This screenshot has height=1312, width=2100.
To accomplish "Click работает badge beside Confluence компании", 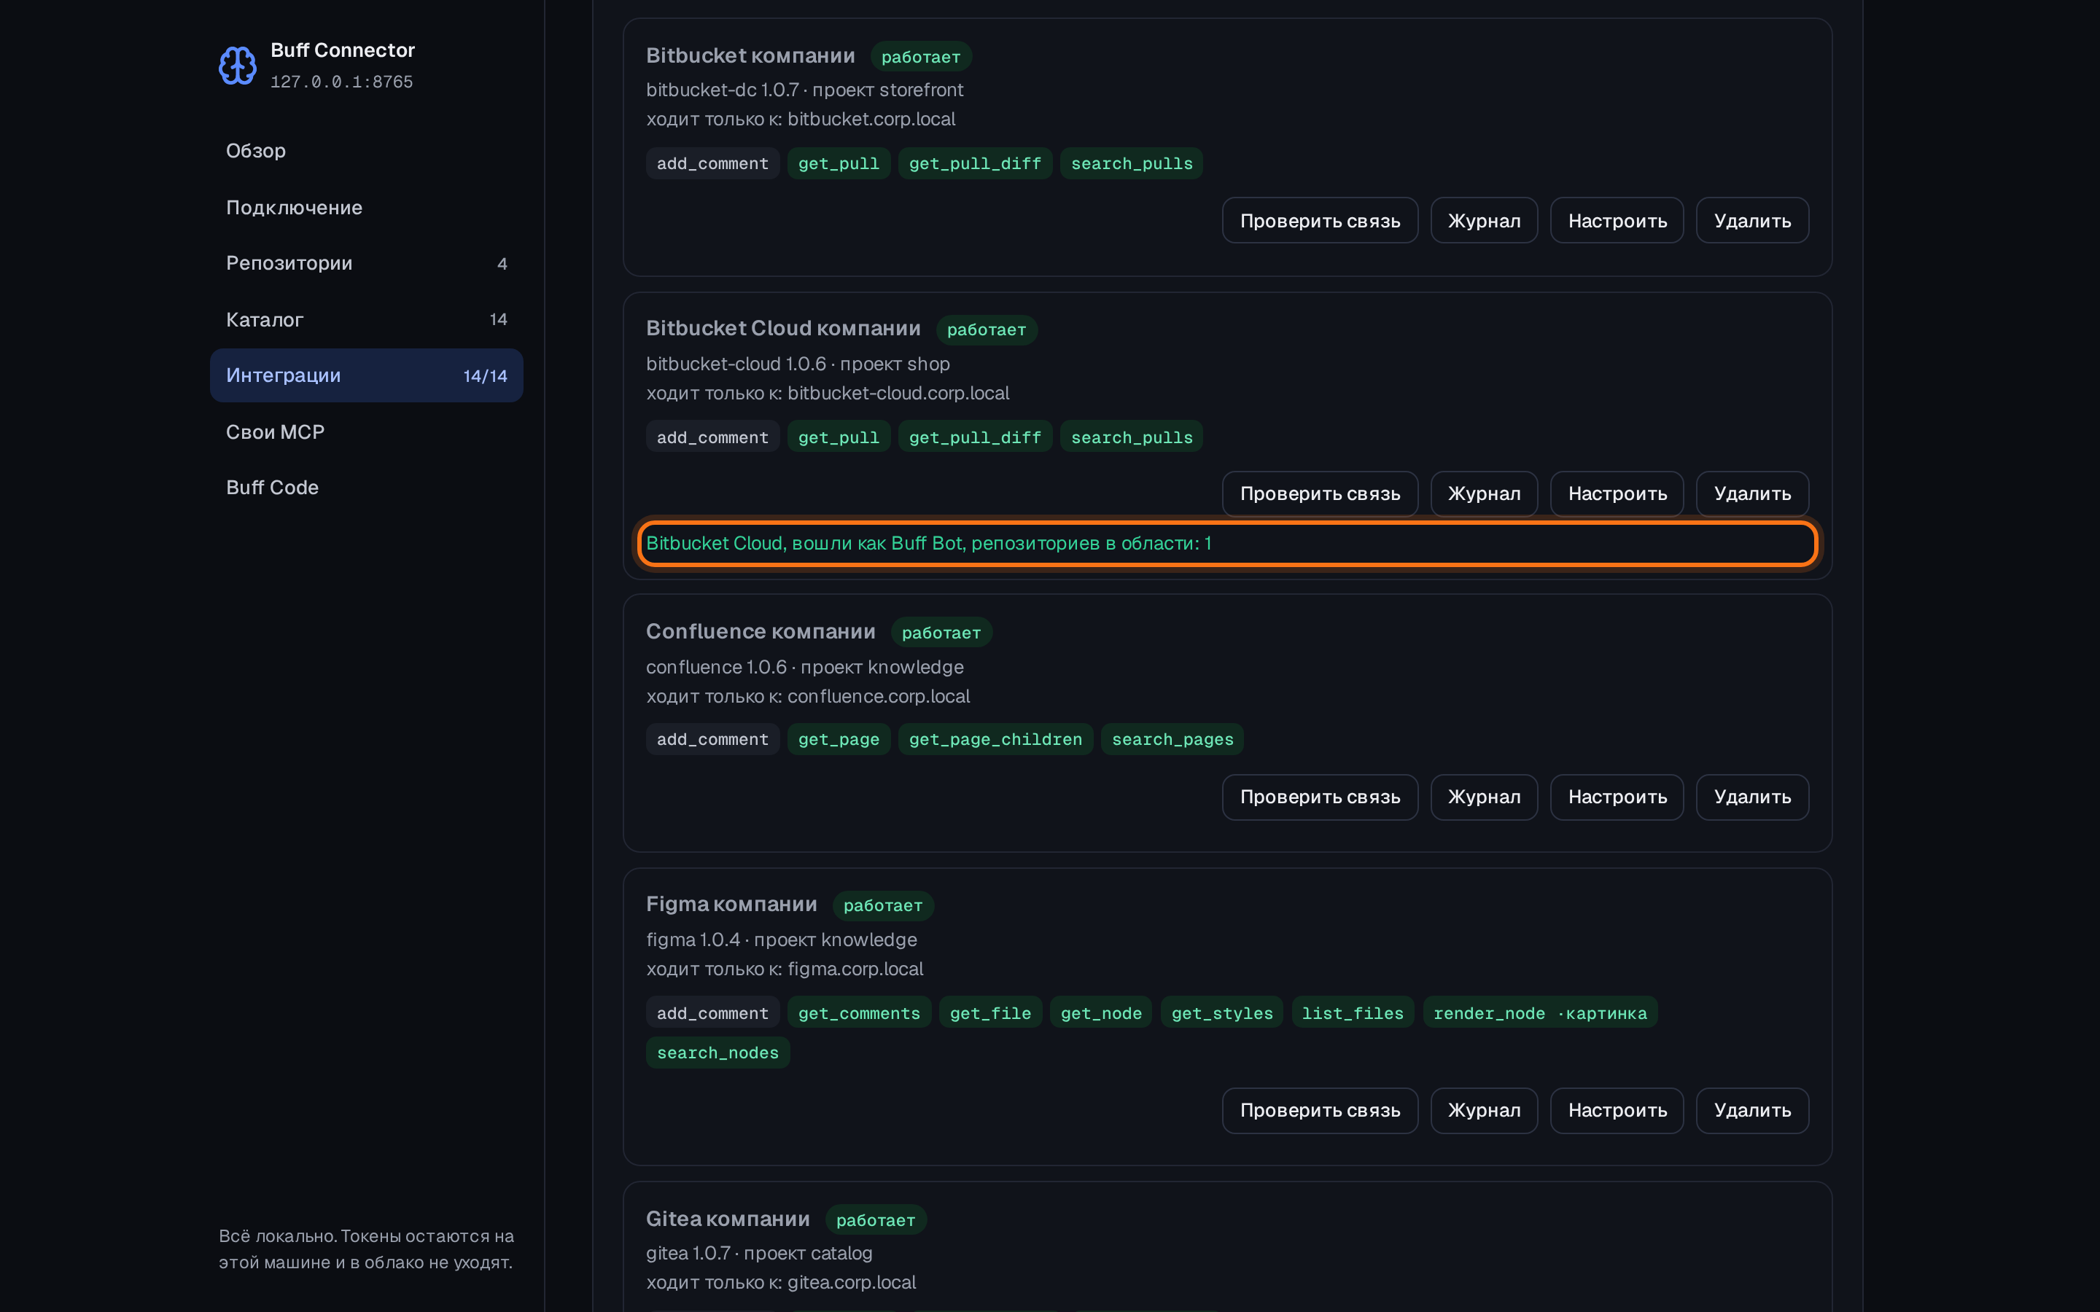I will (x=941, y=633).
